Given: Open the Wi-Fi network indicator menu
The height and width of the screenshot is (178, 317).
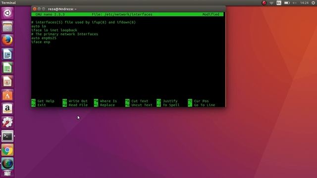Looking at the screenshot, I should pyautogui.click(x=271, y=3).
